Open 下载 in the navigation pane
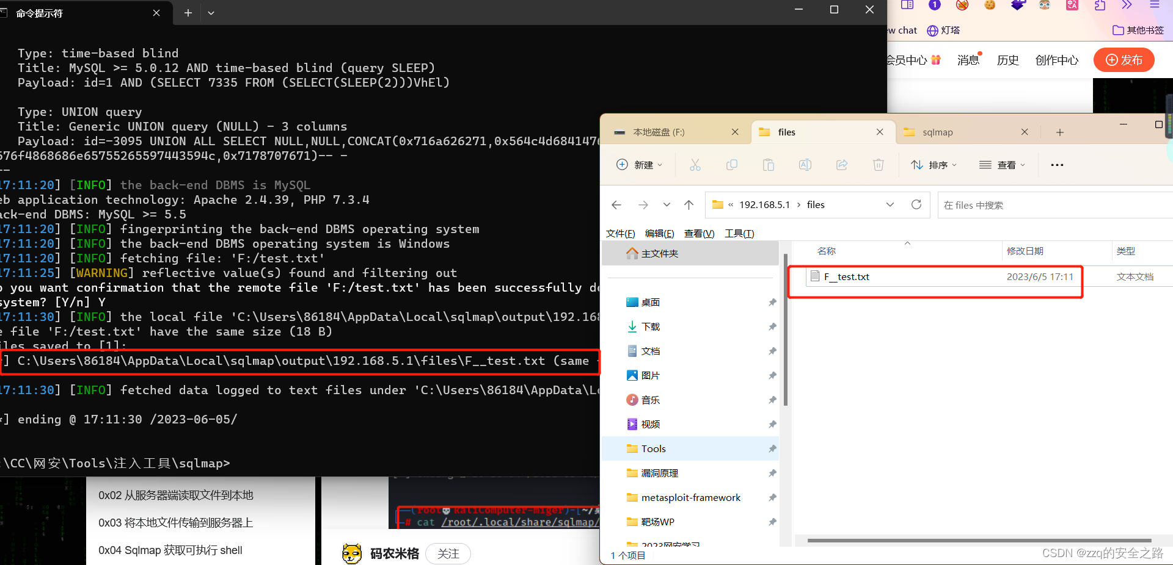Screen dimensions: 1173x565 click(x=650, y=326)
